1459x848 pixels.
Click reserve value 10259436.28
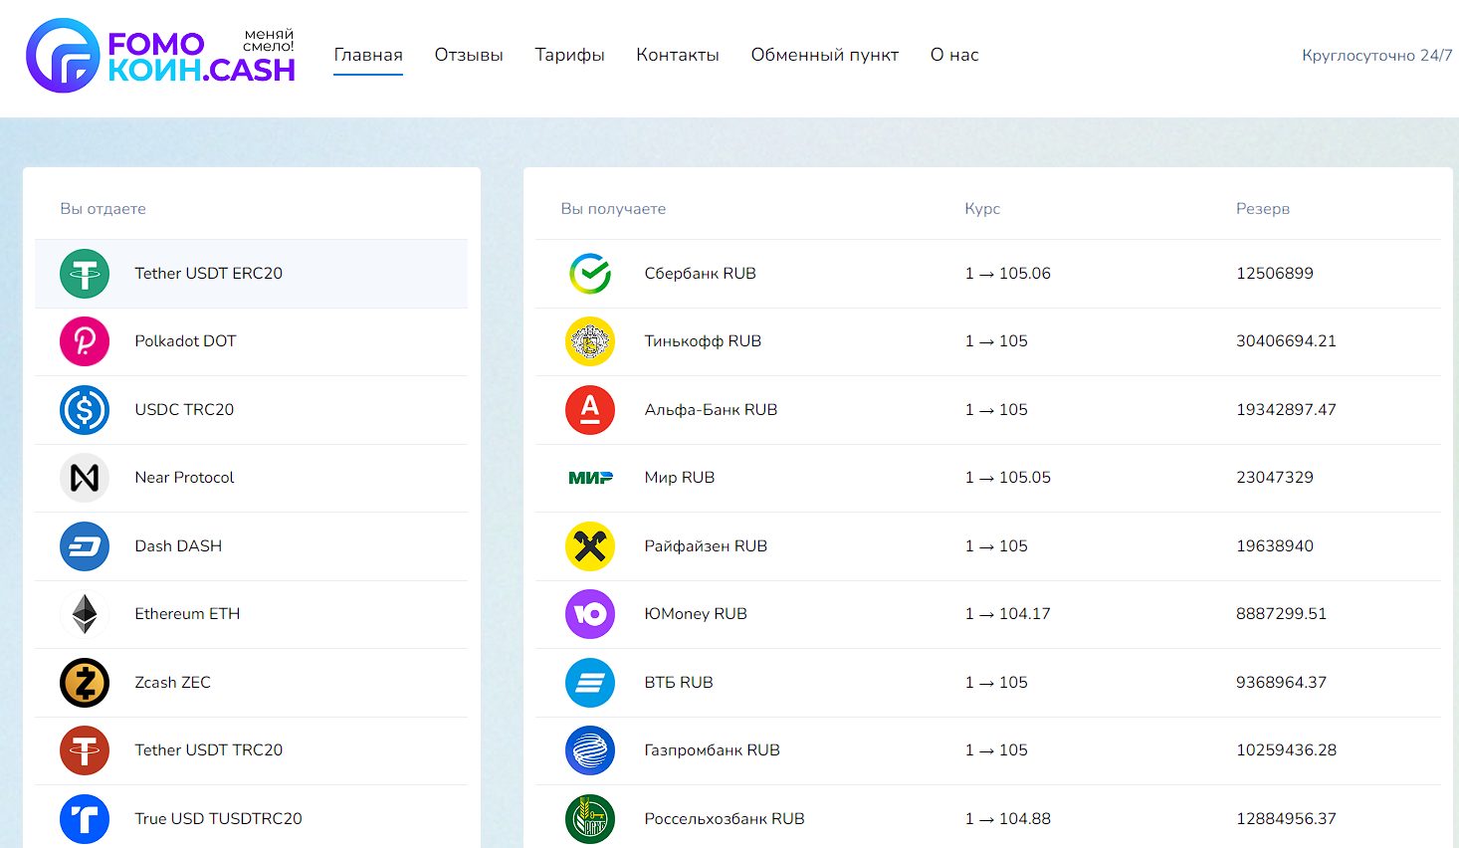click(x=1286, y=750)
